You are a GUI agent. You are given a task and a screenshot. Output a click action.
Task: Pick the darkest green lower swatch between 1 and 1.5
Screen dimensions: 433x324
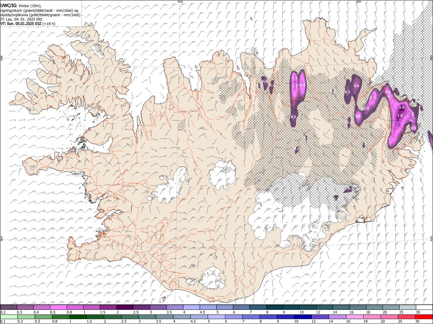[78, 317]
